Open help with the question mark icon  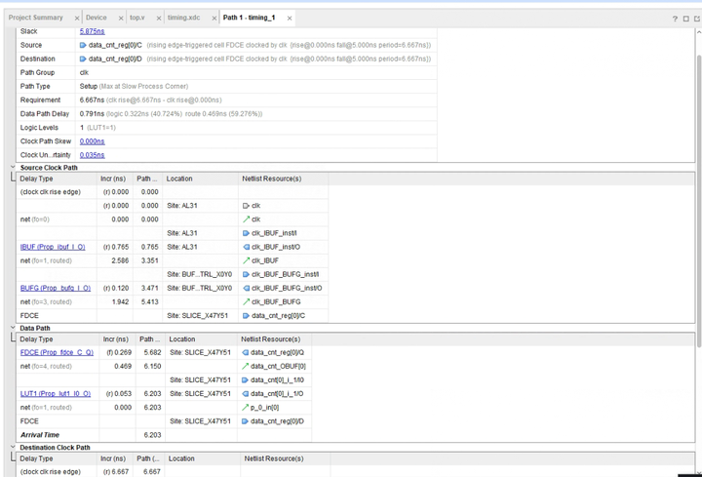tap(675, 19)
